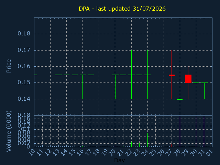Click the 0.18 price axis label

click(24, 34)
